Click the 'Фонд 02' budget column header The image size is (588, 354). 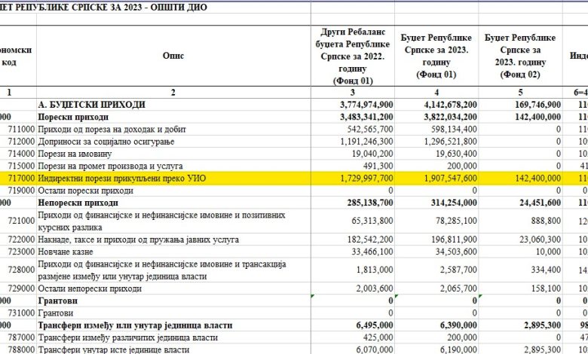click(x=520, y=55)
